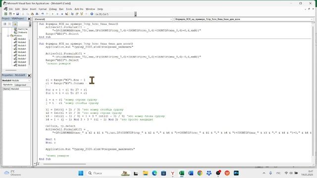This screenshot has height=178, width=317.
Task: Click the toolbar options overflow arrow
Action: click(x=135, y=14)
